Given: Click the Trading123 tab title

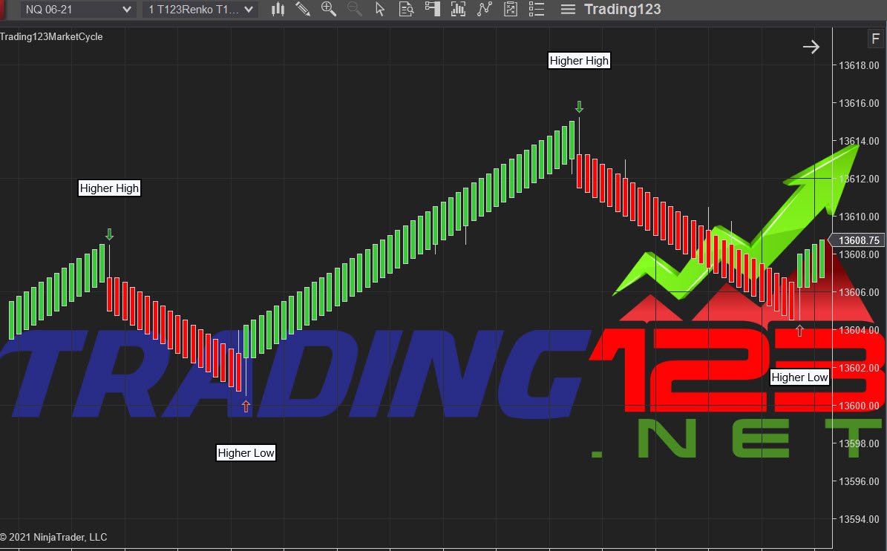Looking at the screenshot, I should tap(622, 10).
